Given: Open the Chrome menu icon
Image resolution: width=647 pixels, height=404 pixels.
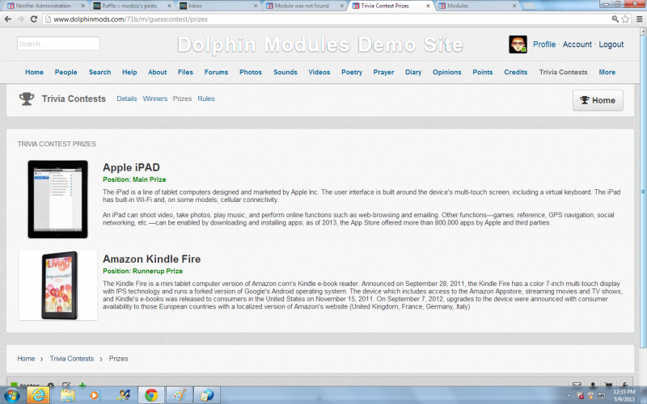Looking at the screenshot, I should [x=639, y=19].
